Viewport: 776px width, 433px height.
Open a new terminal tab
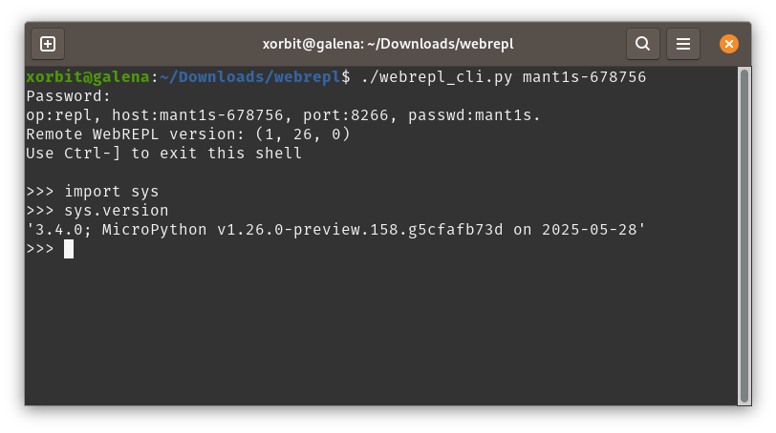click(48, 44)
